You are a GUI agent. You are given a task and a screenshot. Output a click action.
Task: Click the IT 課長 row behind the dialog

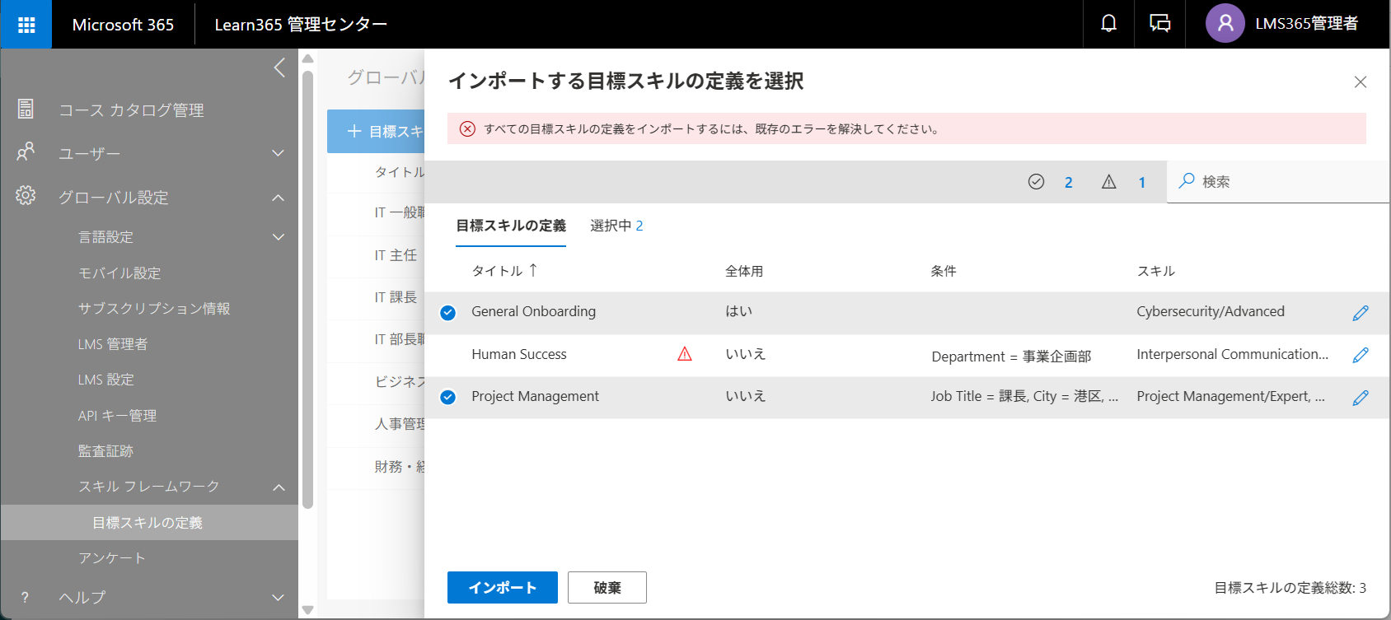click(x=396, y=297)
